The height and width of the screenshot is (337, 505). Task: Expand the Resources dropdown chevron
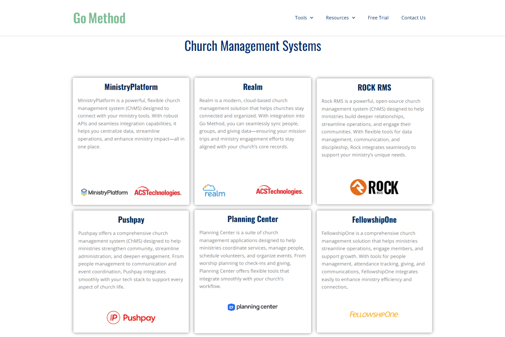(353, 18)
